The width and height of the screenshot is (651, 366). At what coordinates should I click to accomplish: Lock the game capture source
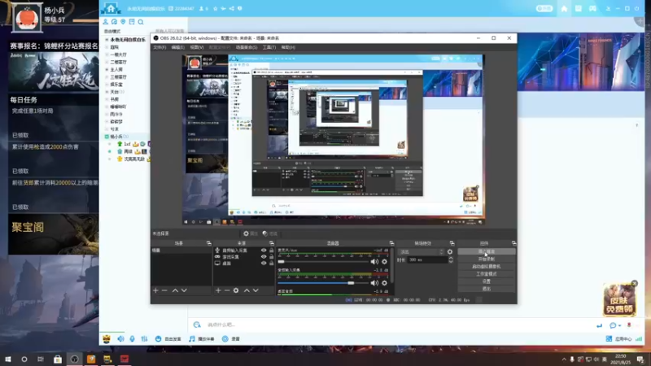click(x=272, y=256)
